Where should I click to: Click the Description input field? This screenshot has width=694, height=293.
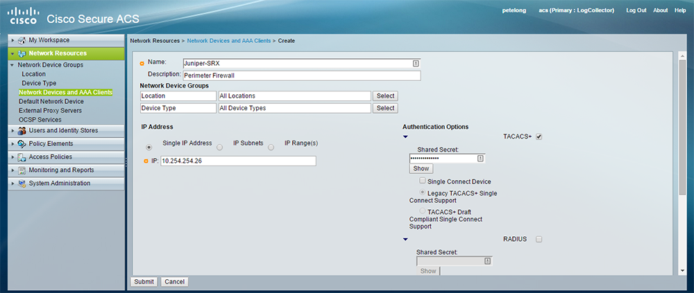[302, 76]
